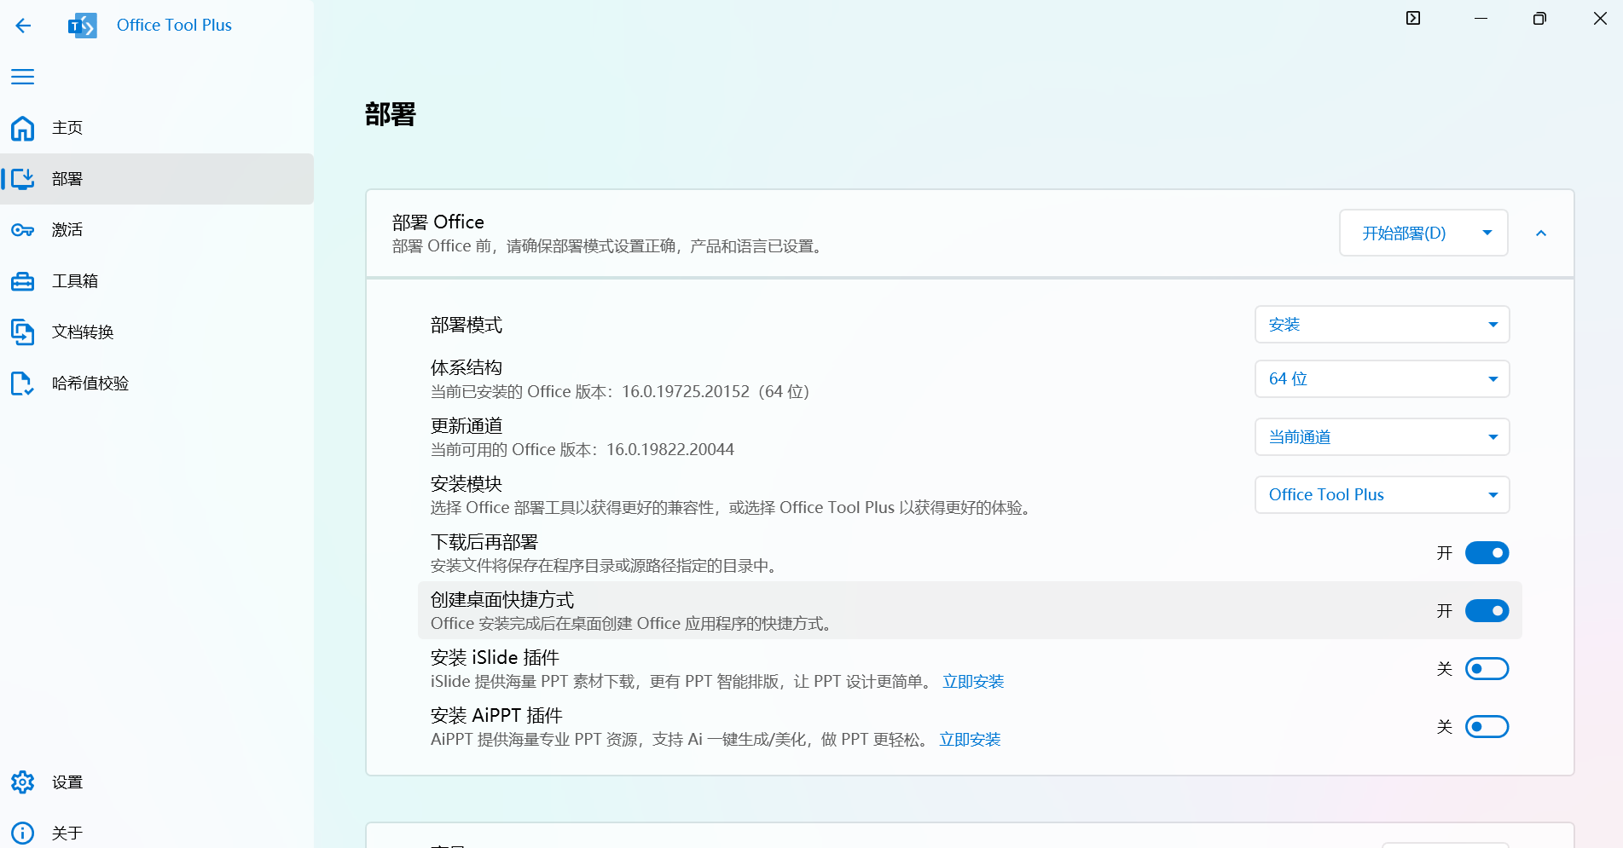Open 设置 gear icon

pos(23,782)
